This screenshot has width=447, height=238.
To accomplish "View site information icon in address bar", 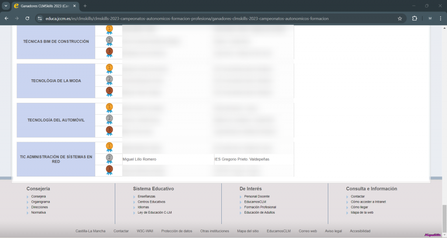I will pyautogui.click(x=40, y=18).
